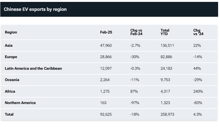Click the Total YTD column header
This screenshot has width=220, height=127.
tap(165, 32)
